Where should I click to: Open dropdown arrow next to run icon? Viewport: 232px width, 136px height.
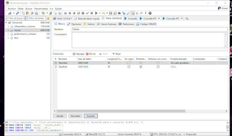[100, 13]
